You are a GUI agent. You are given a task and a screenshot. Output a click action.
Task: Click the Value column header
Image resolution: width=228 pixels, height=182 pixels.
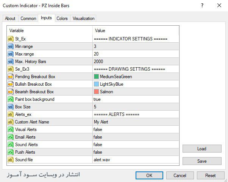pyautogui.click(x=136, y=31)
